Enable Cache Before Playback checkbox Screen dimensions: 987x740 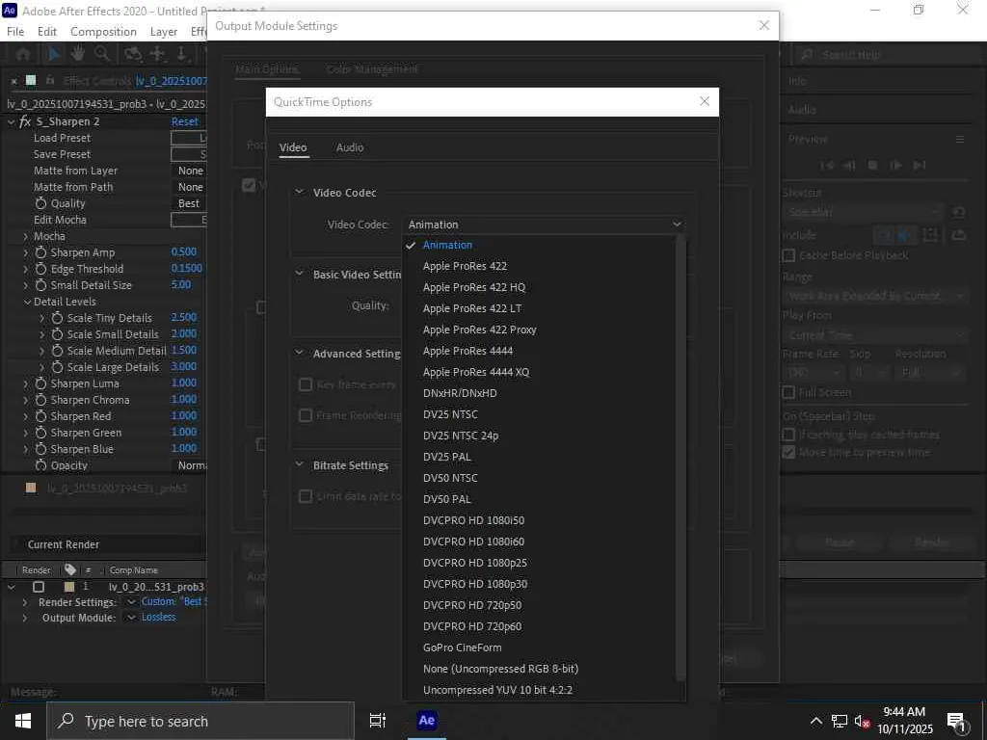click(788, 255)
